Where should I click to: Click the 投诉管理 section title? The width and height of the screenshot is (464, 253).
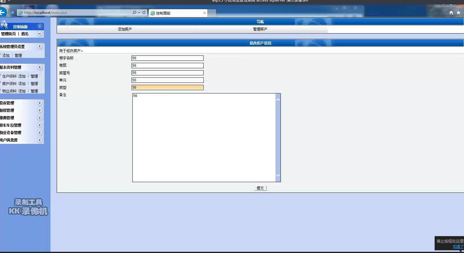pos(7,103)
